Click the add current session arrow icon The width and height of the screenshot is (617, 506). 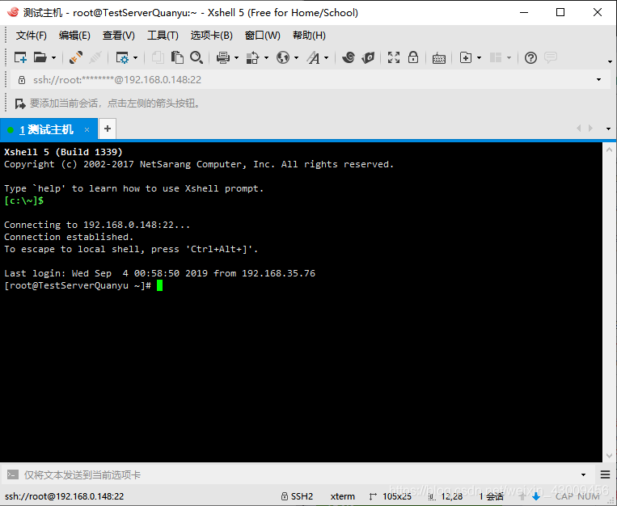click(19, 104)
